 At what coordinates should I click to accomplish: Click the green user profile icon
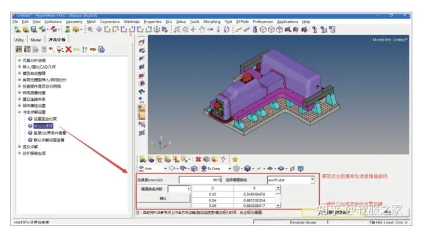[x=68, y=29]
